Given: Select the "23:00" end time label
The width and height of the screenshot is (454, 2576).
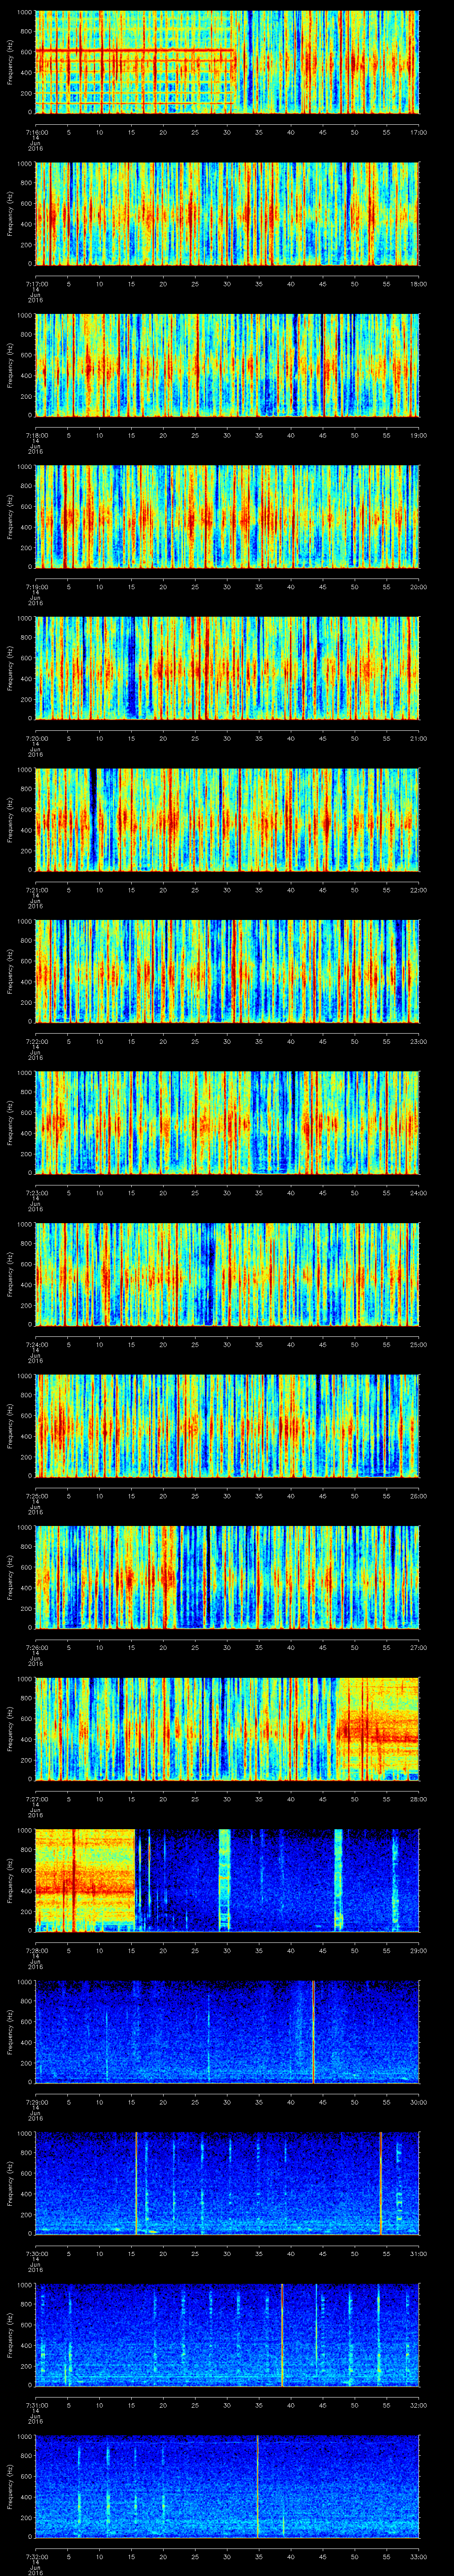Looking at the screenshot, I should coord(418,1041).
